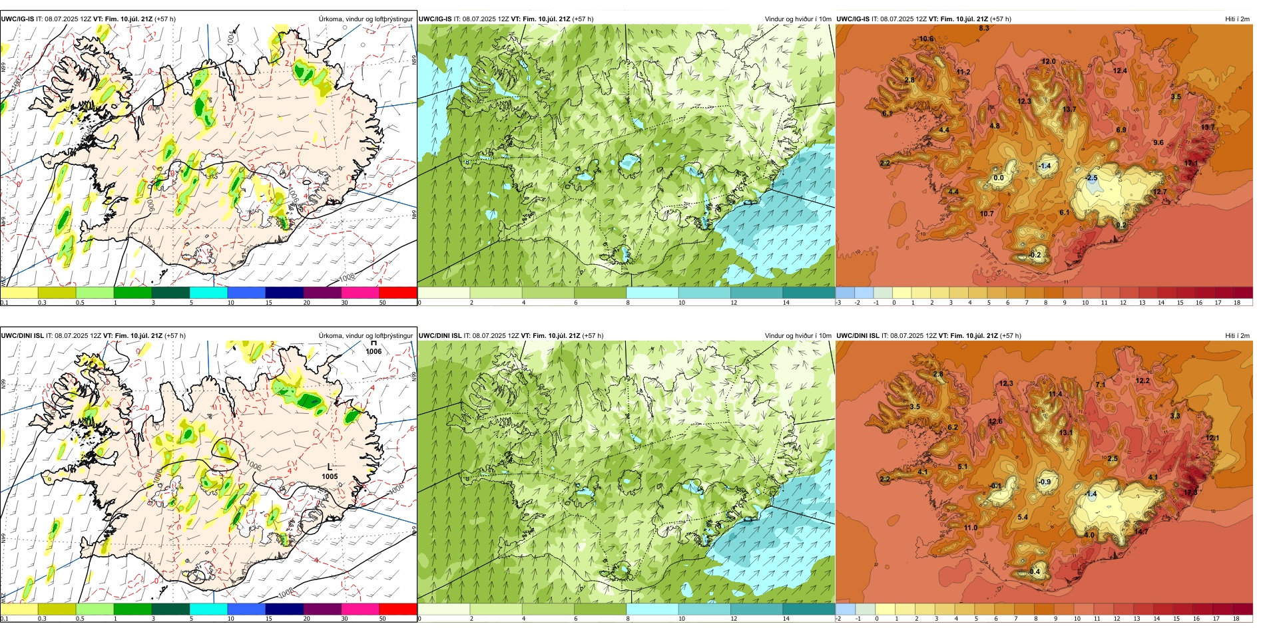This screenshot has width=1265, height=632.
Task: Click 'Hiti í 2m' label in DINI ISL panel
Action: [1237, 336]
